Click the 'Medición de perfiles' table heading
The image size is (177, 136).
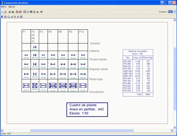click(138, 51)
